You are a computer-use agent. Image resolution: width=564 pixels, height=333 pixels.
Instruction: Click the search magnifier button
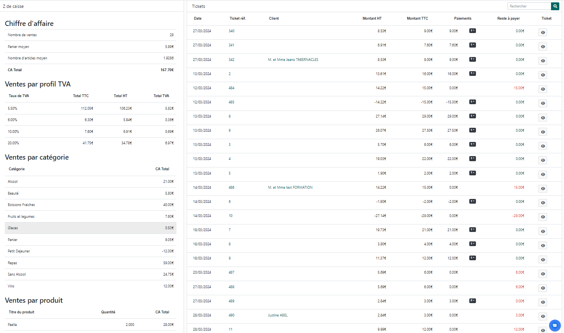pyautogui.click(x=555, y=6)
